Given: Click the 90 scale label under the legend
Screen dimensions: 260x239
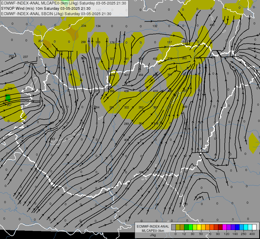Looking at the screenshot, I should tap(218, 234).
